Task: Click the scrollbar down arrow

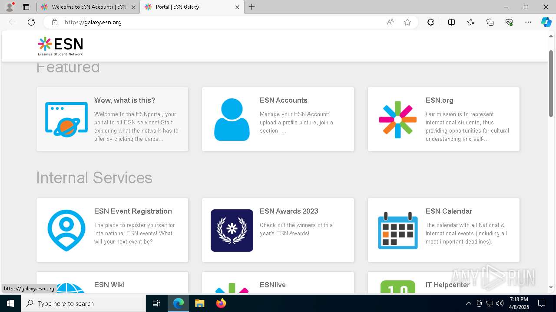Action: pos(551,287)
